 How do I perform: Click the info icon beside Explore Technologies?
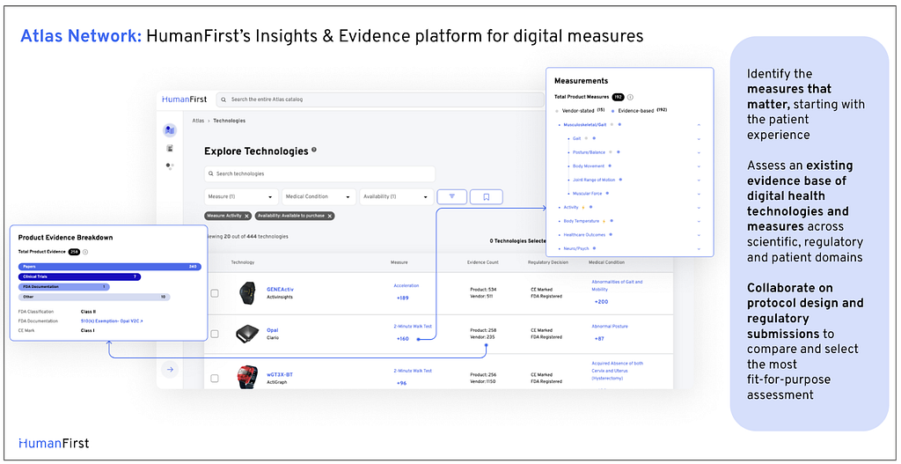pos(314,150)
